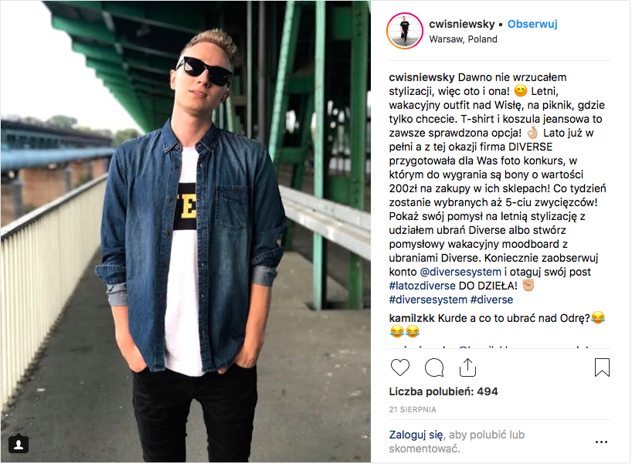Image resolution: width=632 pixels, height=464 pixels.
Task: View the likes count Liczba polubień: 494
Action: click(x=443, y=391)
